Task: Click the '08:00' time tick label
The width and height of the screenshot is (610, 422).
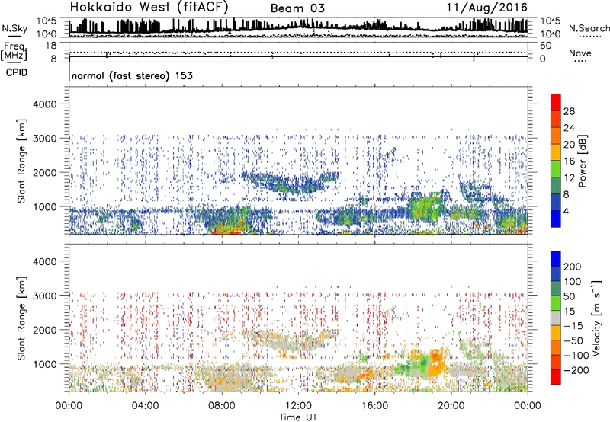Action: coord(221,406)
